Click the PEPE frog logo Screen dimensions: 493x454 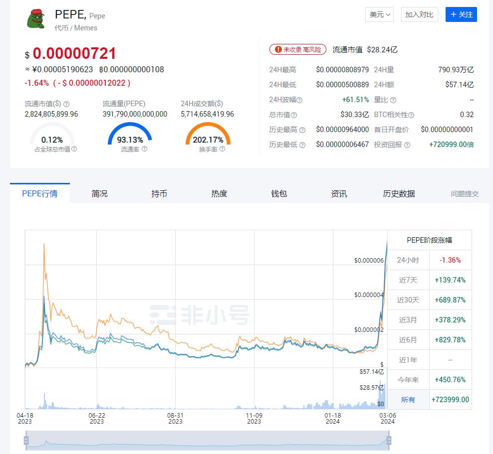click(36, 19)
